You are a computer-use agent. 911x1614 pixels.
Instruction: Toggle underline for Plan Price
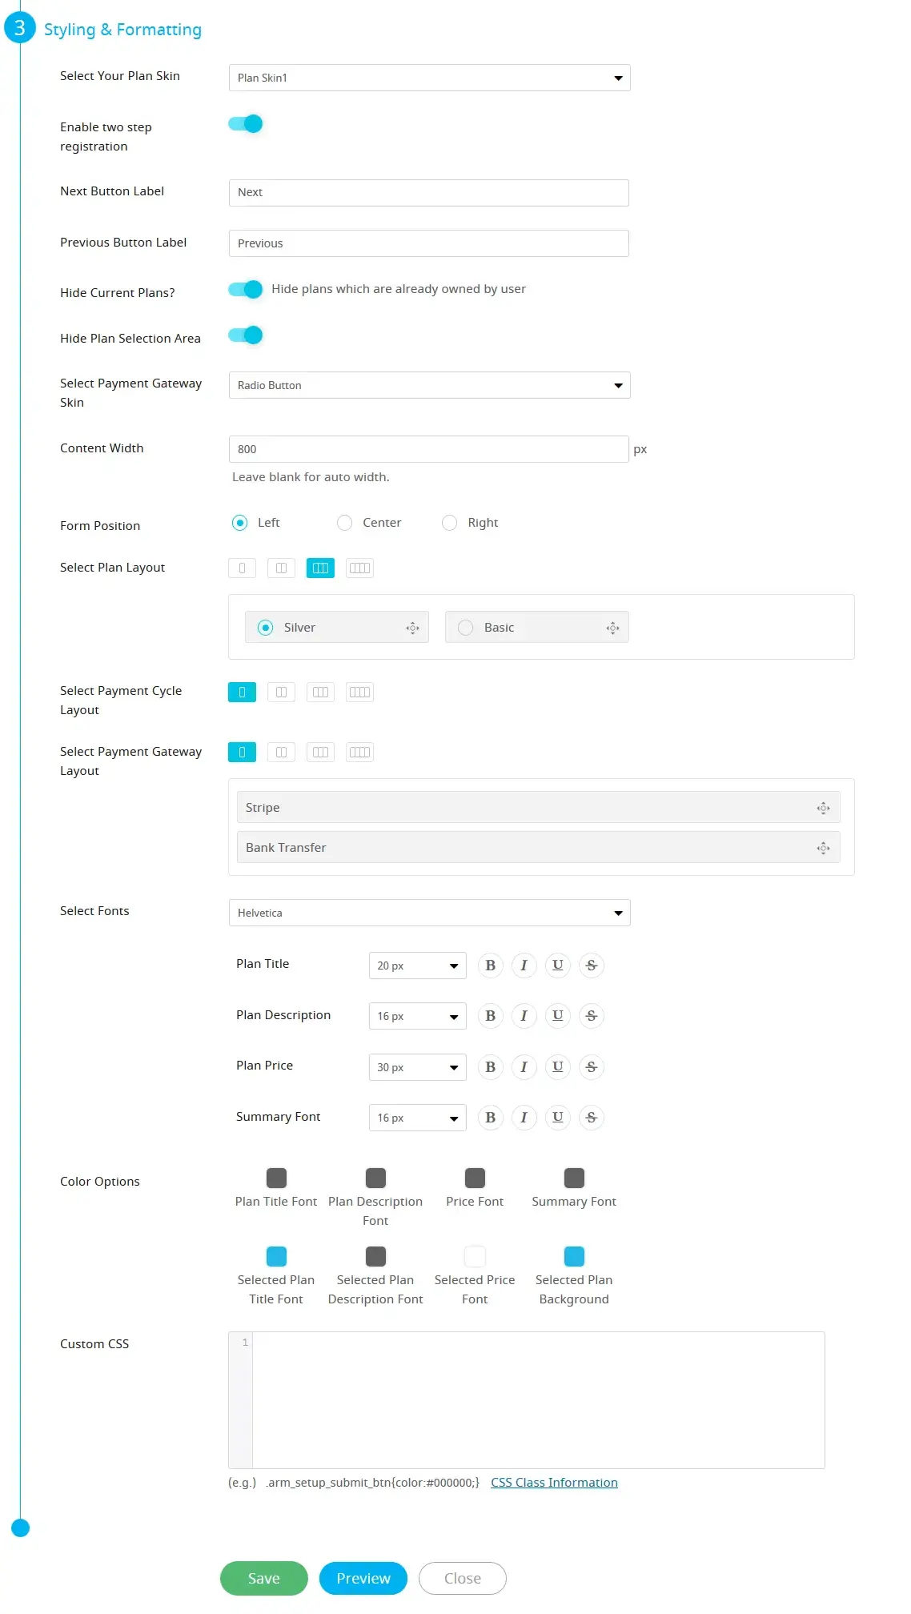tap(557, 1067)
